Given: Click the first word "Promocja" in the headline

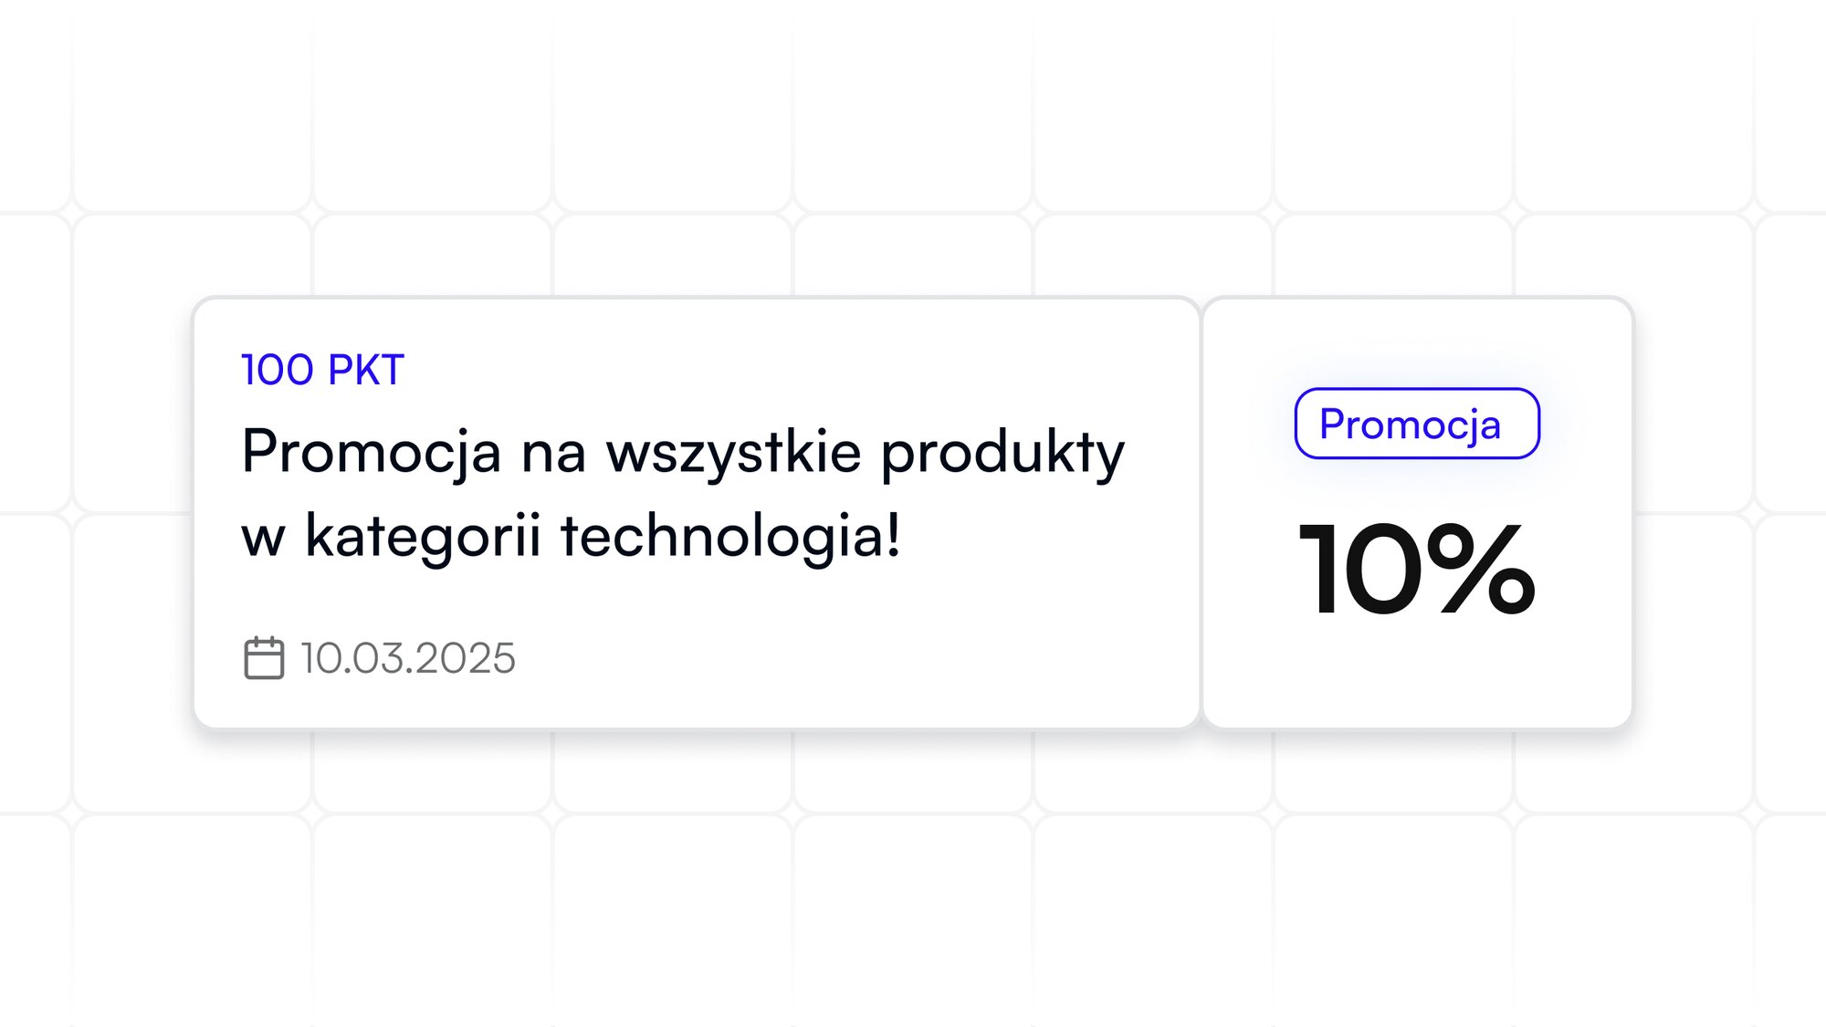Looking at the screenshot, I should click(371, 452).
